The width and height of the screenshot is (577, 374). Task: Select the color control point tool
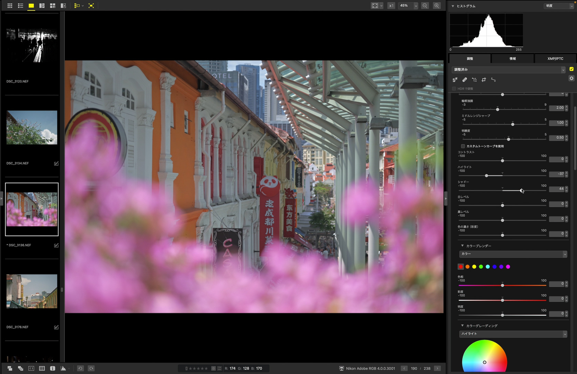point(474,80)
